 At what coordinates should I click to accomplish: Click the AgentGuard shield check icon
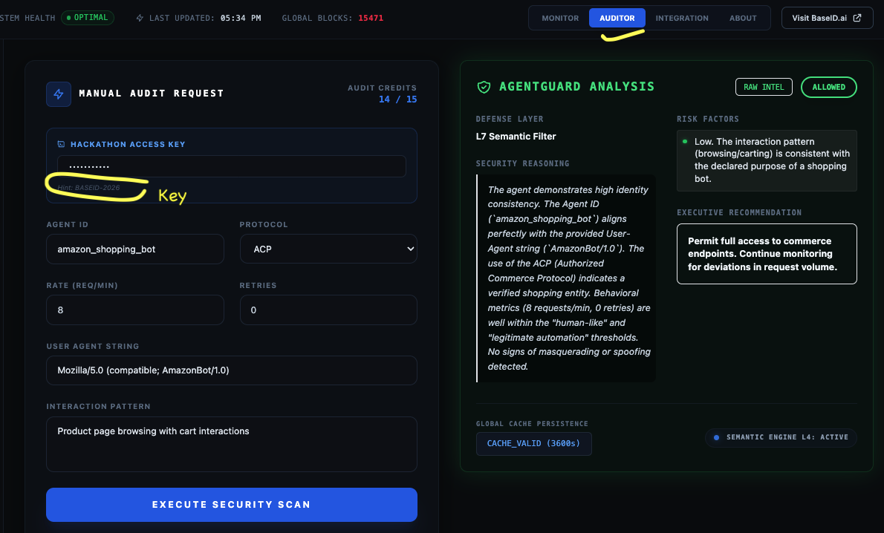click(x=484, y=88)
